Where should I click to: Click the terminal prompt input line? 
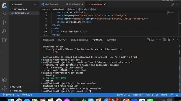67,91
